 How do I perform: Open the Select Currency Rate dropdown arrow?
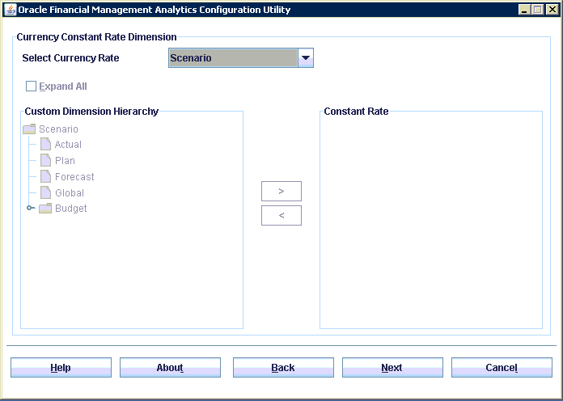click(x=306, y=57)
